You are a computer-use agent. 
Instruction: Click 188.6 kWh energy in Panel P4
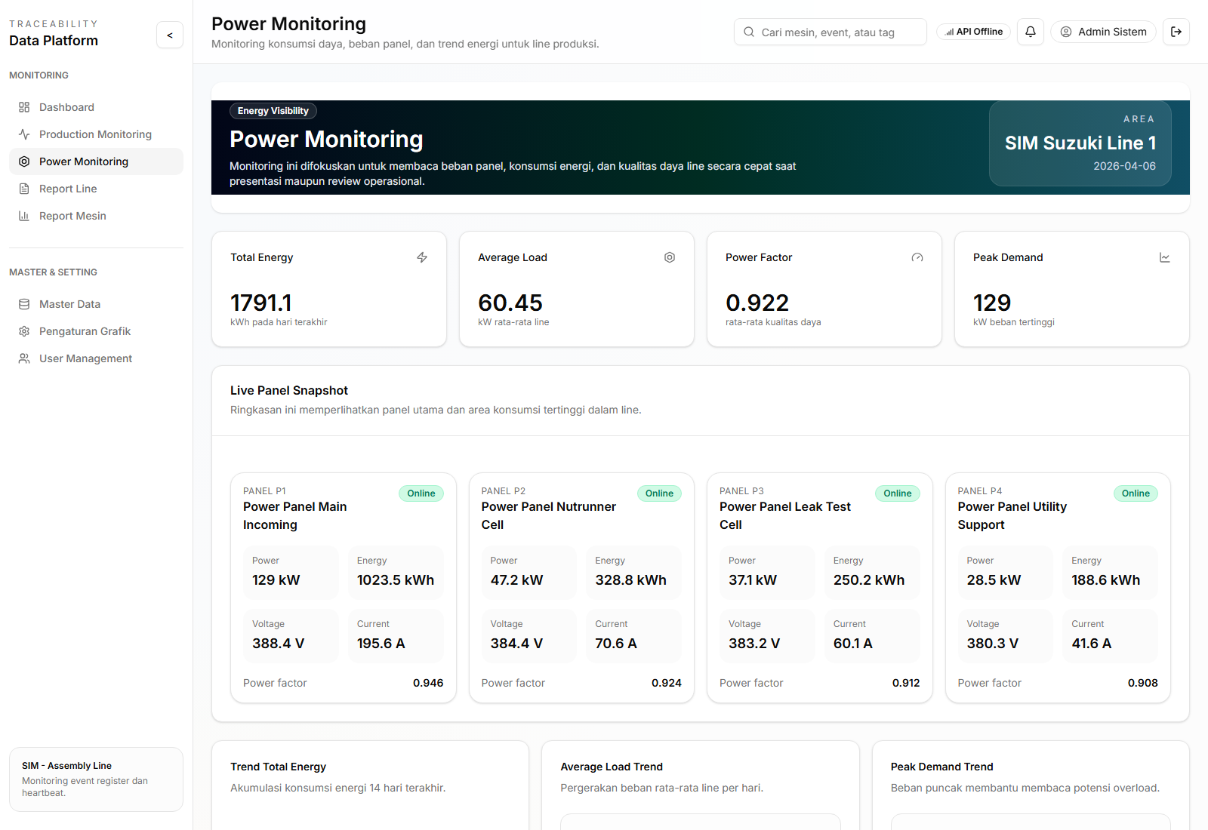pyautogui.click(x=1106, y=580)
